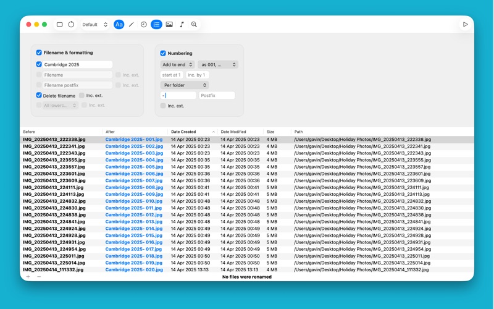Image resolution: width=494 pixels, height=309 pixels.
Task: Toggle Filename & formatting checkbox
Action: click(x=39, y=53)
